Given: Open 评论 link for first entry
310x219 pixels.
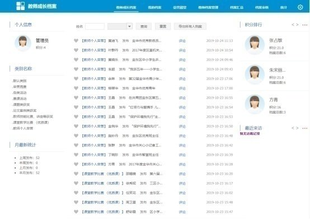Looking at the screenshot, I should click(x=182, y=41).
